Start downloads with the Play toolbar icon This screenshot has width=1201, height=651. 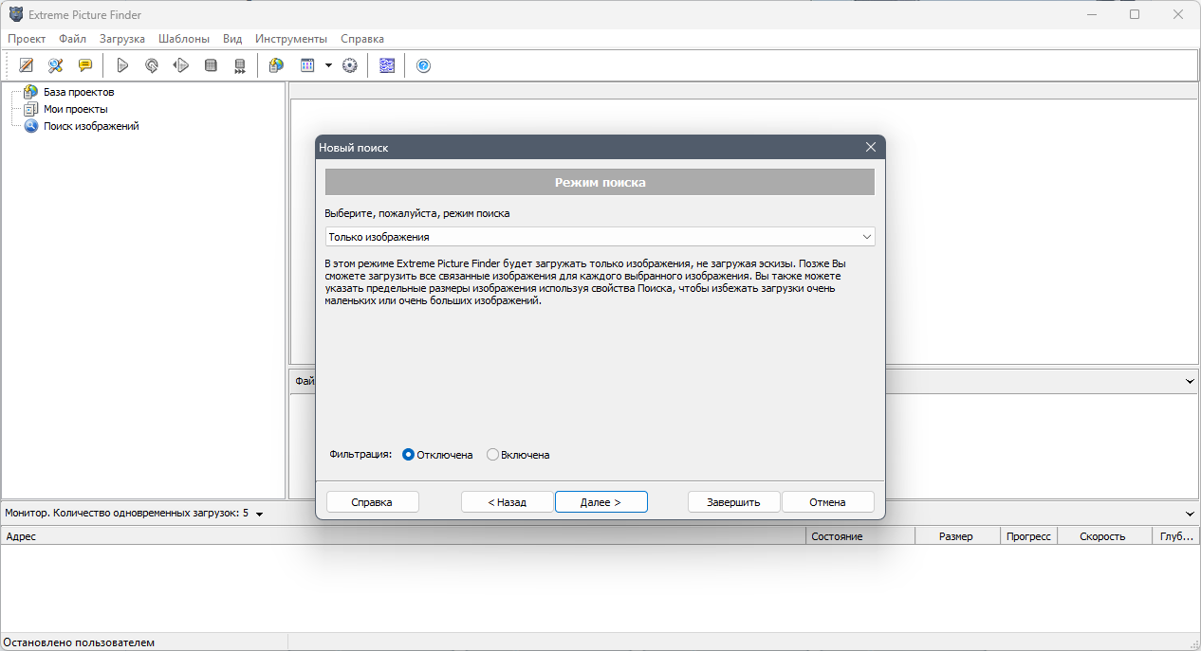tap(121, 64)
